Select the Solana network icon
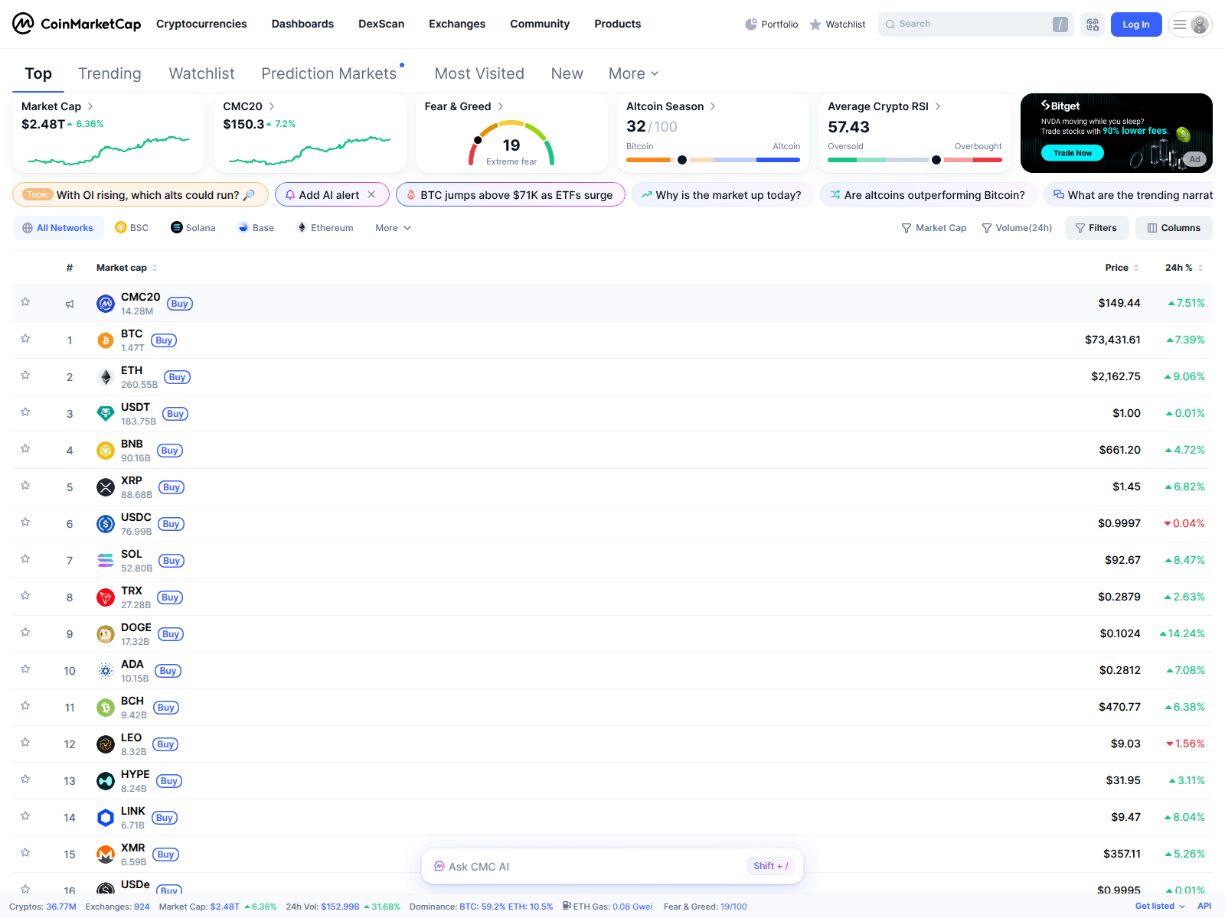 point(175,227)
